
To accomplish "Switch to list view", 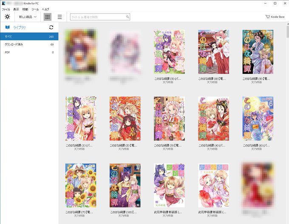I will click(60, 17).
